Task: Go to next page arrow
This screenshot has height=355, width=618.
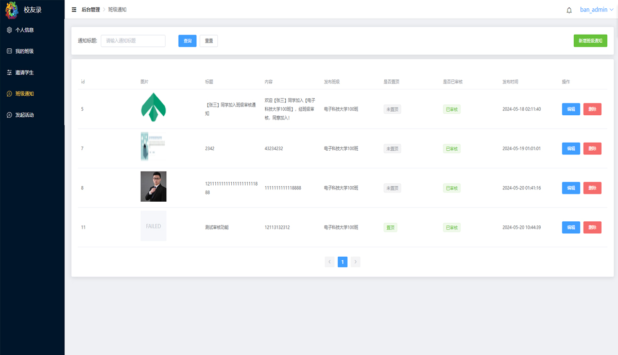Action: 355,262
